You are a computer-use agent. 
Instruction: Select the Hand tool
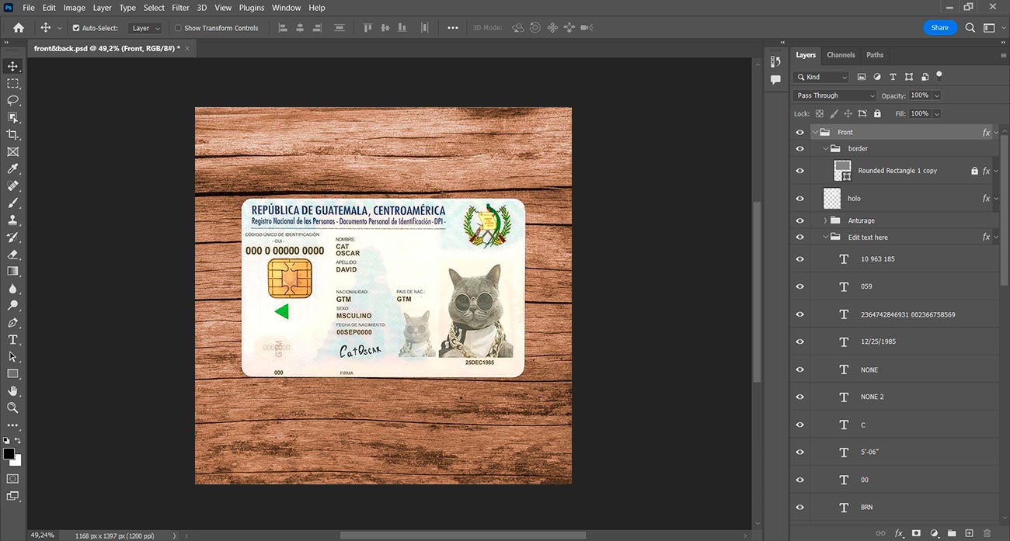[12, 390]
